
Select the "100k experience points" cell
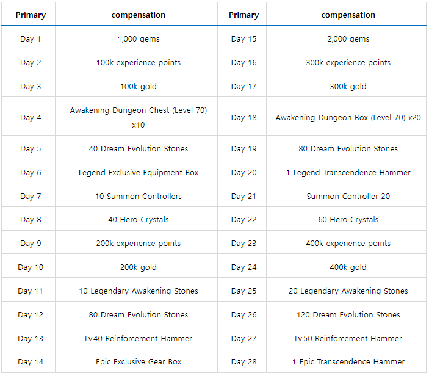click(x=139, y=63)
